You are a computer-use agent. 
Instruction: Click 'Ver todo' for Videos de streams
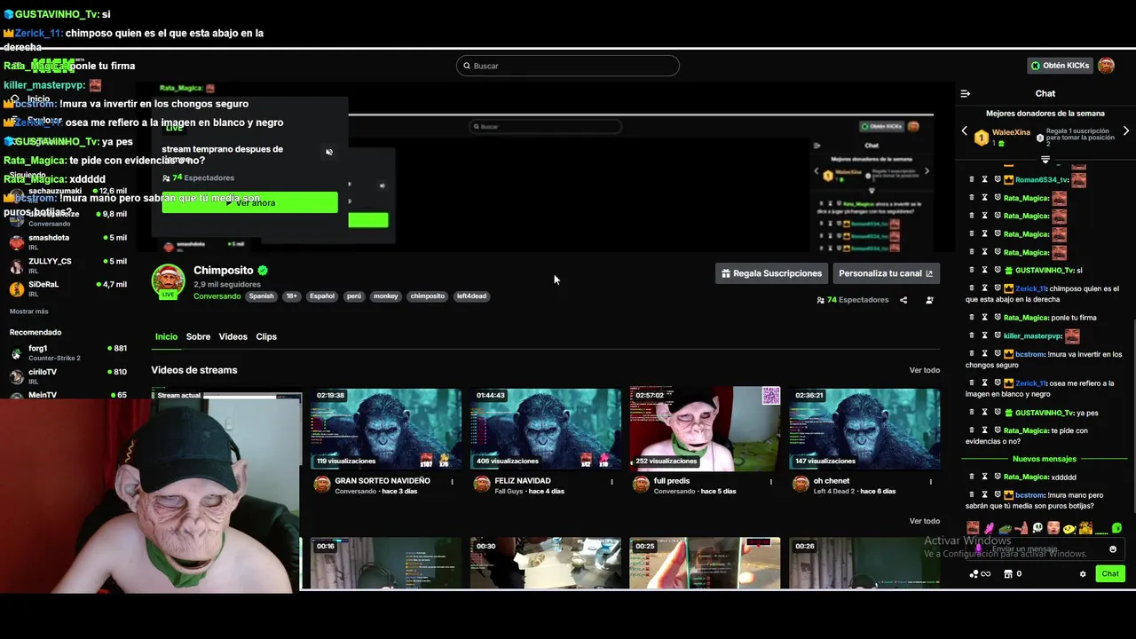point(924,370)
